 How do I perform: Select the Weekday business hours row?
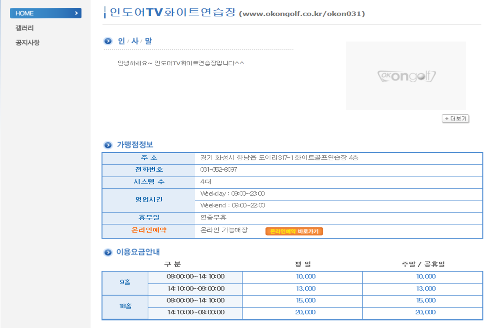click(232, 194)
